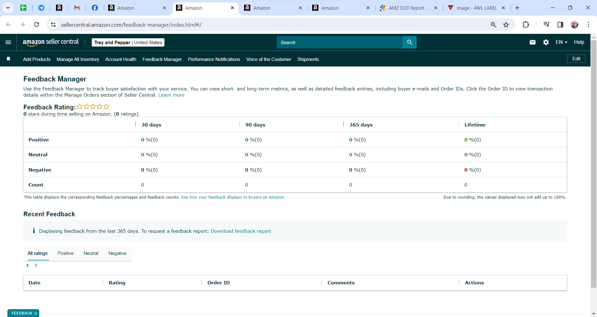Viewport: 597px width, 317px height.
Task: Open the pinned Amazon tab
Action: pyautogui.click(x=59, y=8)
